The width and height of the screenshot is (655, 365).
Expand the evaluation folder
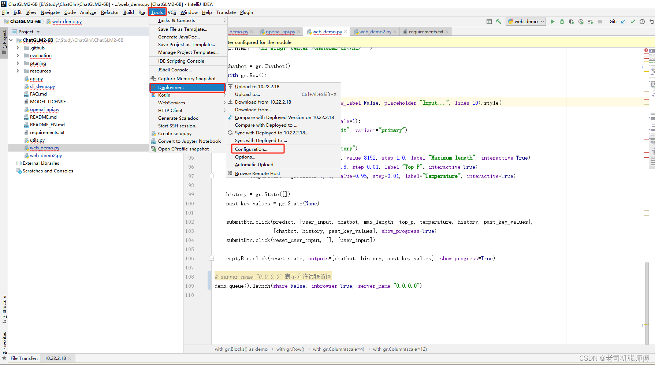tap(18, 56)
